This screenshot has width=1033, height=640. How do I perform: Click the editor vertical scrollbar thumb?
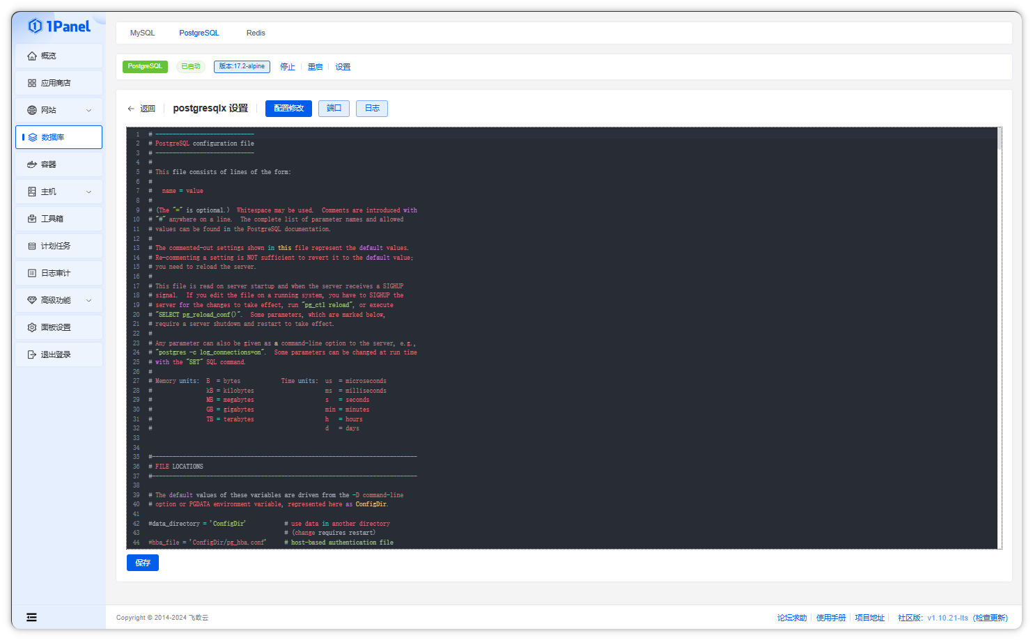1000,139
